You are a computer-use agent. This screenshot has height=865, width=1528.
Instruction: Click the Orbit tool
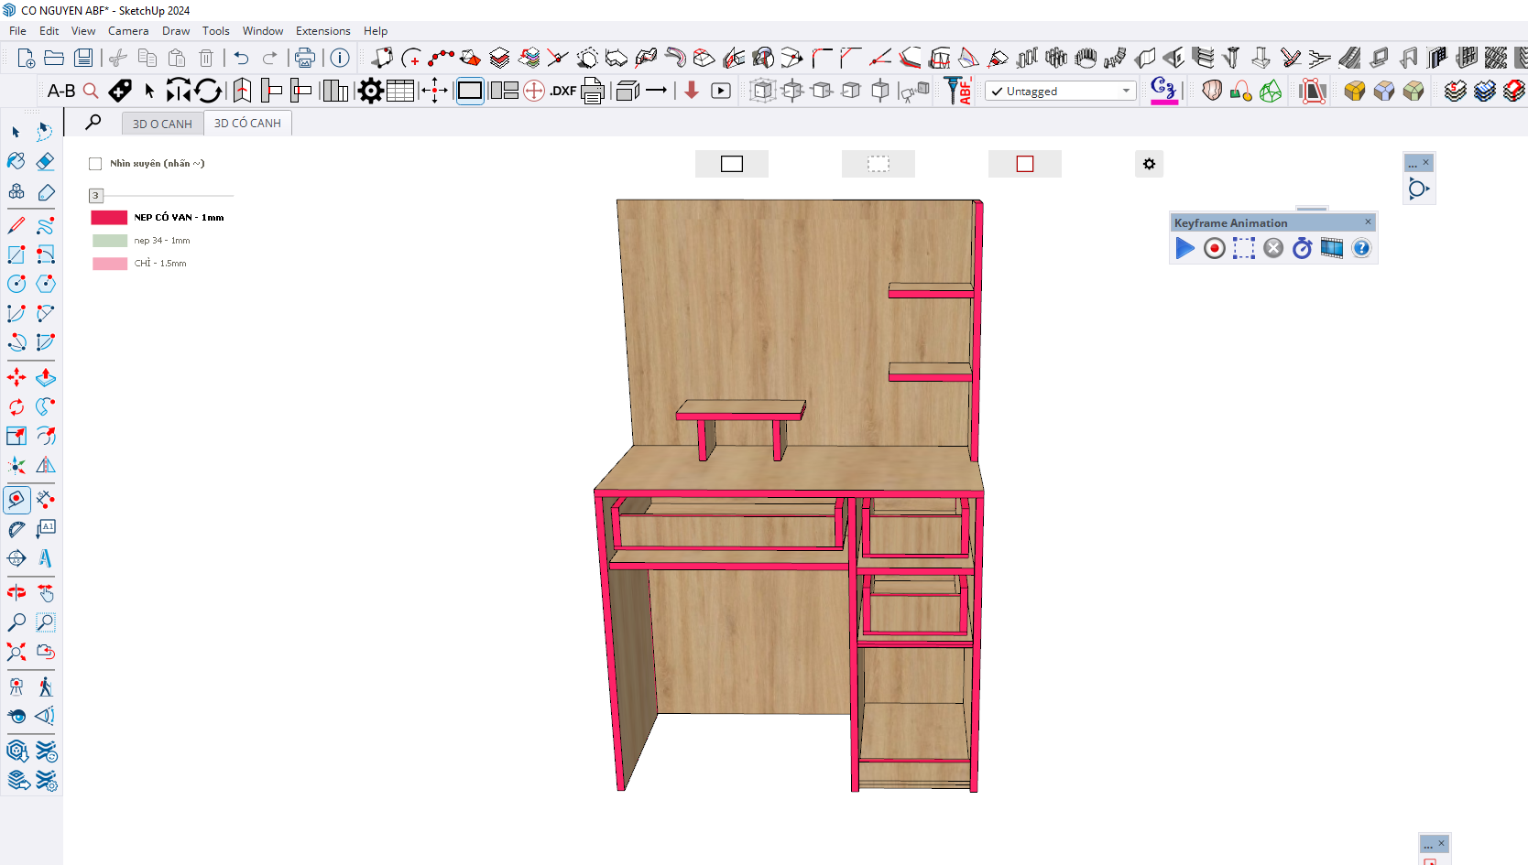pyautogui.click(x=16, y=593)
